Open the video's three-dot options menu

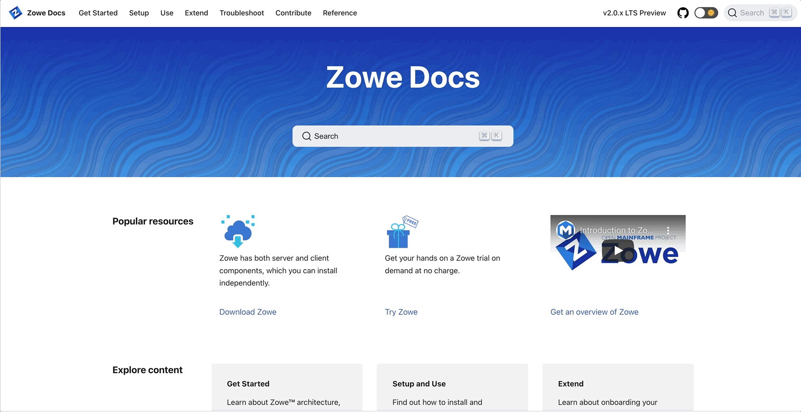point(668,231)
